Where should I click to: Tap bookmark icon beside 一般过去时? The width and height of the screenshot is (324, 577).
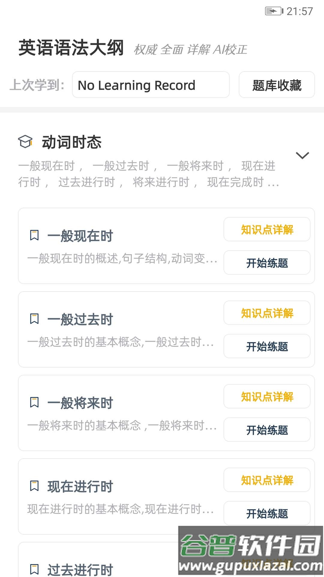(x=34, y=319)
